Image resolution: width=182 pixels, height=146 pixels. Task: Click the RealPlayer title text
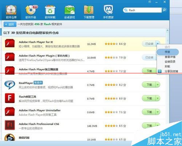click(x=26, y=83)
